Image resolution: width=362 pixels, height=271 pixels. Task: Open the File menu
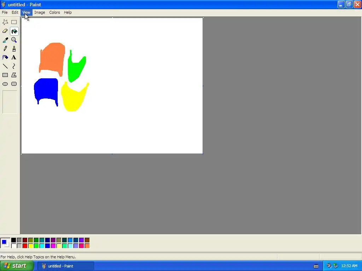point(5,12)
